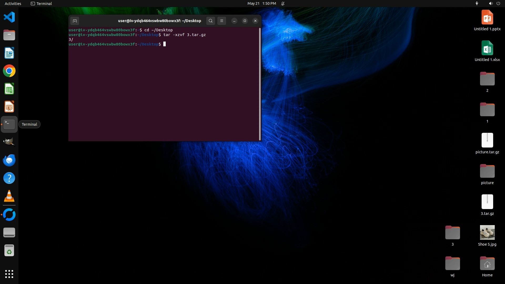Image resolution: width=505 pixels, height=284 pixels.
Task: Click the terminal search icon
Action: [210, 21]
